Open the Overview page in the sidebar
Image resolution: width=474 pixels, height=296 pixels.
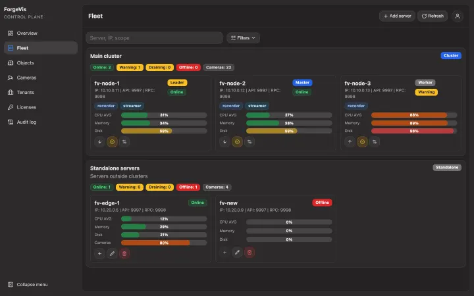(41, 34)
